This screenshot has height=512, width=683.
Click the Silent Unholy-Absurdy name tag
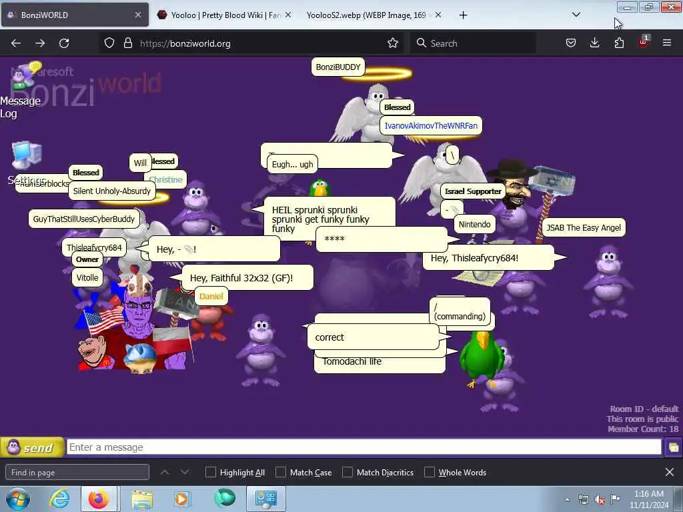[x=111, y=191]
